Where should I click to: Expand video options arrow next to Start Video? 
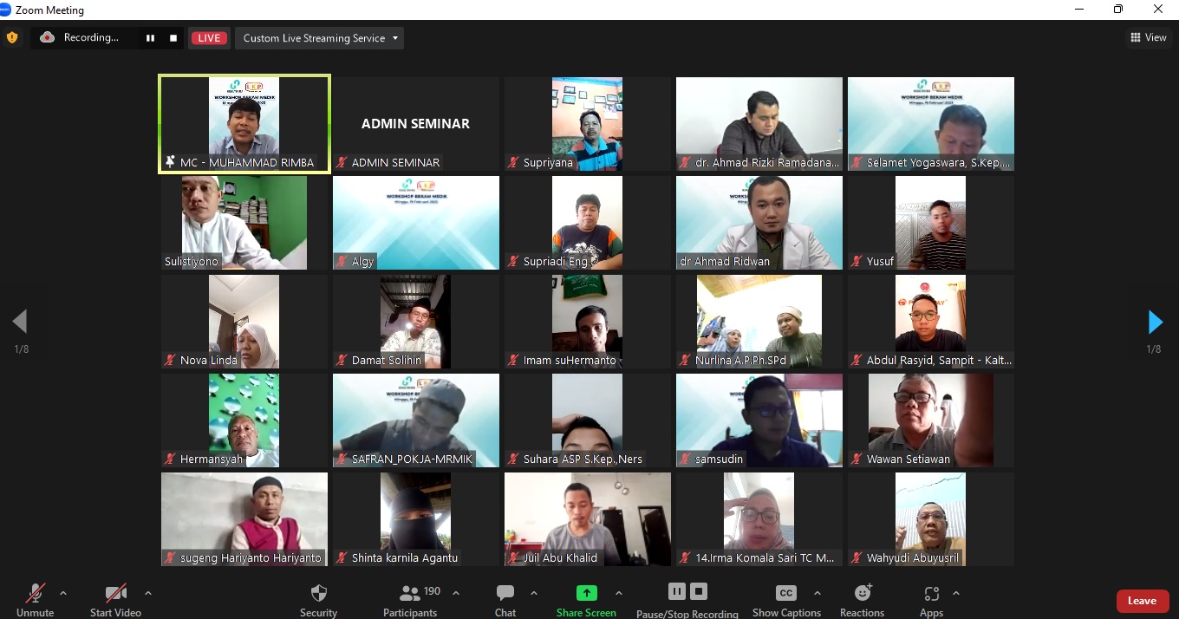(148, 593)
